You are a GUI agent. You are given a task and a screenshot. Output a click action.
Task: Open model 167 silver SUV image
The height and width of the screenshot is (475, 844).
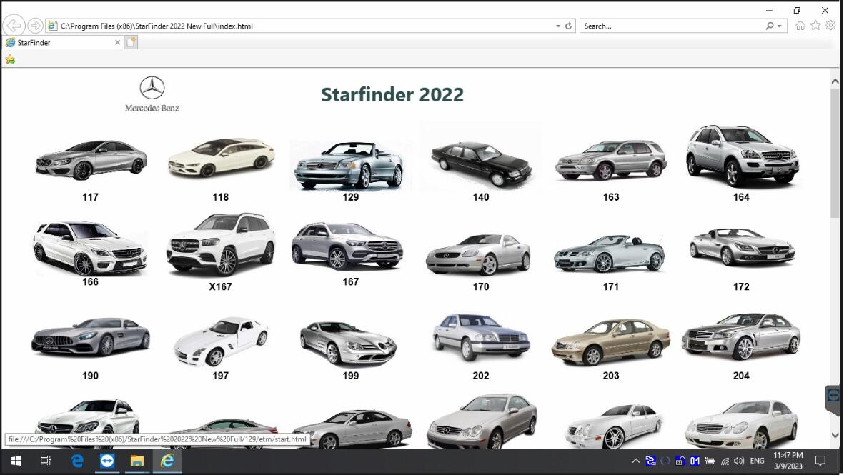click(x=347, y=245)
